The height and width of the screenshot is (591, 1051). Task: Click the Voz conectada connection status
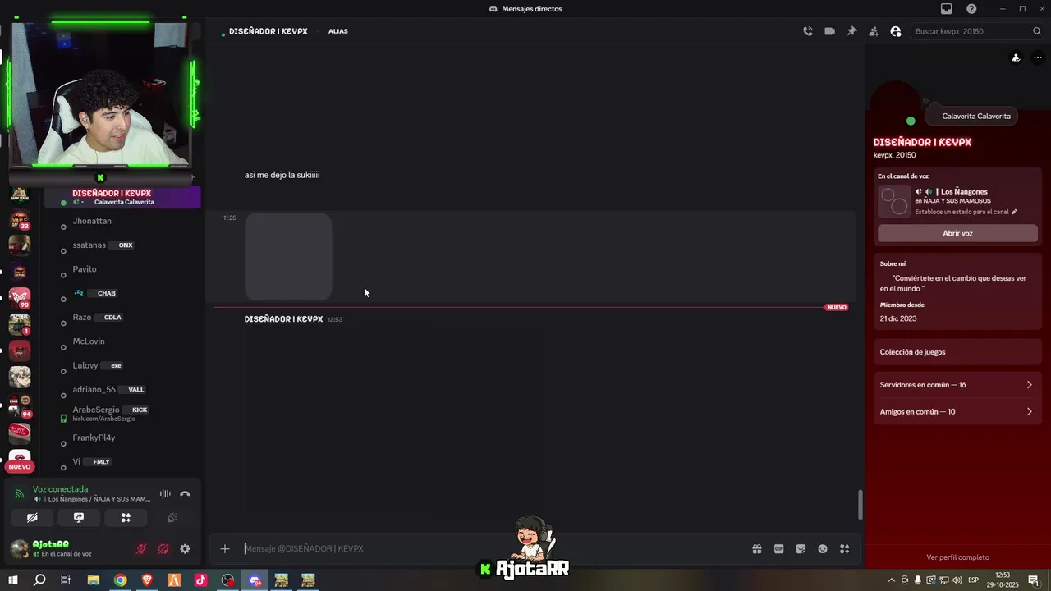point(60,489)
